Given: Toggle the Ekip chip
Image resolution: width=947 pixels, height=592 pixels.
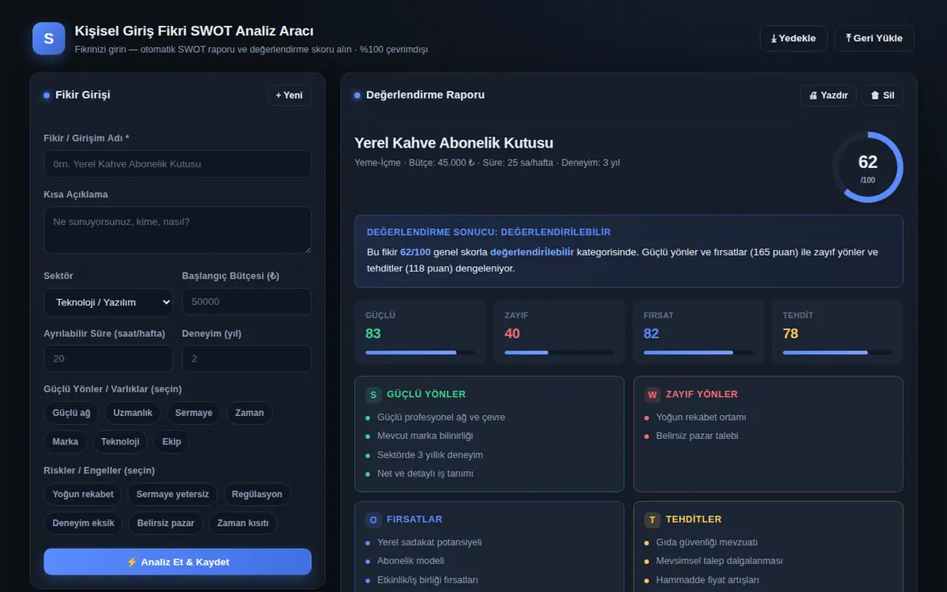Looking at the screenshot, I should pos(171,441).
